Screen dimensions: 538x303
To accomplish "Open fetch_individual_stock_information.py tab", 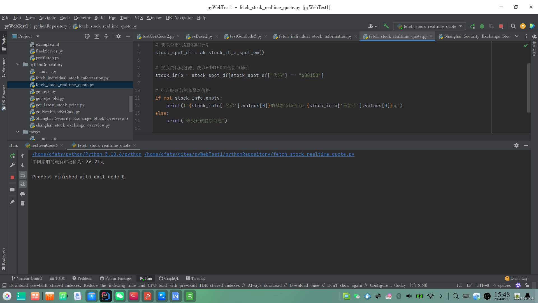I will (x=315, y=36).
